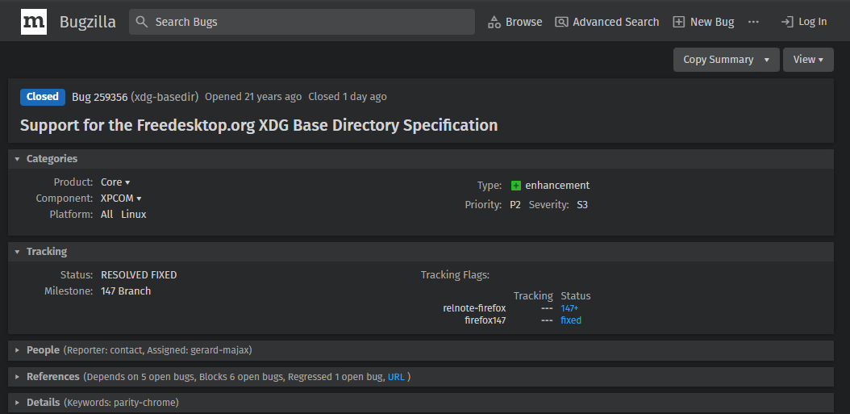Open the XPCOM component dropdown
This screenshot has width=850, height=414.
point(121,199)
